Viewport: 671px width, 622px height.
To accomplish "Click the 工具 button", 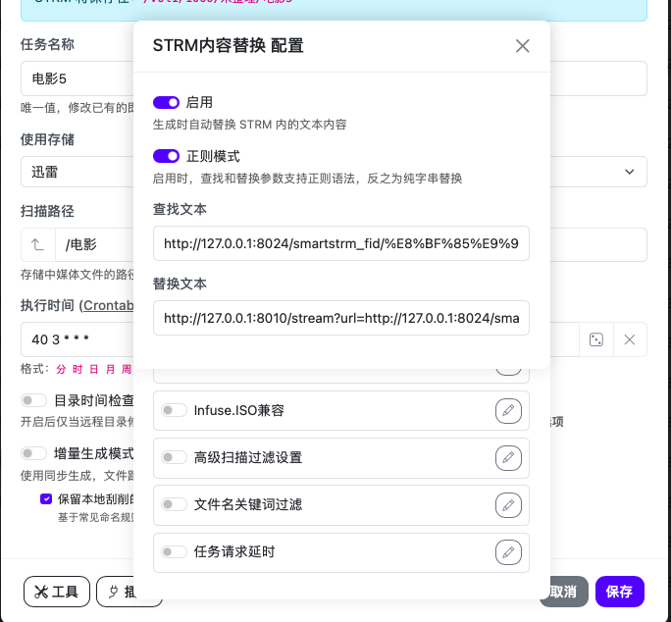I will [57, 592].
